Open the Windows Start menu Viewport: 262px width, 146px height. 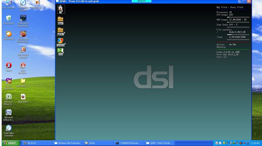(11, 143)
